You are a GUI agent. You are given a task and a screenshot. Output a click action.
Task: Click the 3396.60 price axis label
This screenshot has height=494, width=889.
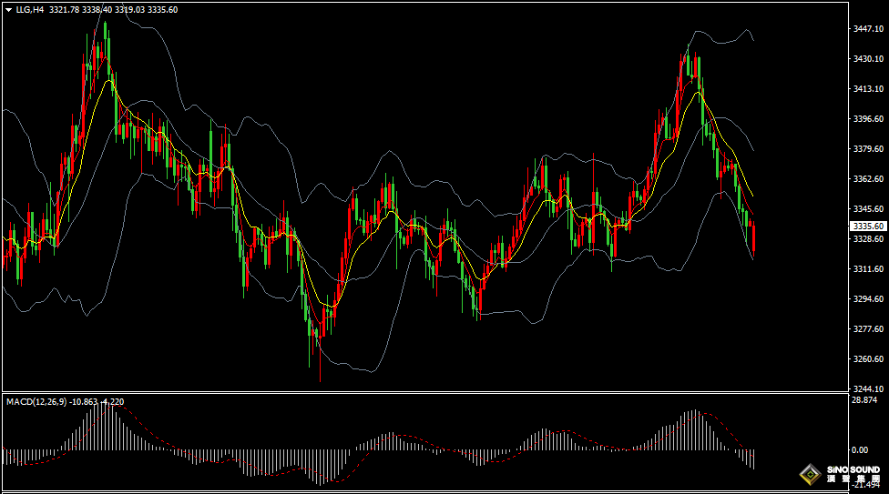[x=868, y=118]
